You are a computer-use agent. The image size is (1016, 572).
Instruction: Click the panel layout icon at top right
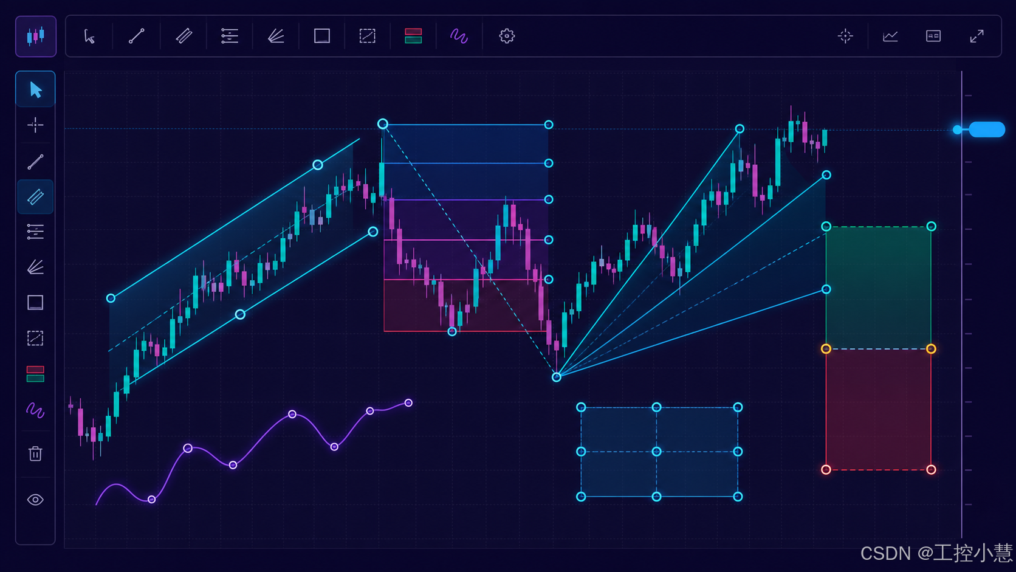933,36
